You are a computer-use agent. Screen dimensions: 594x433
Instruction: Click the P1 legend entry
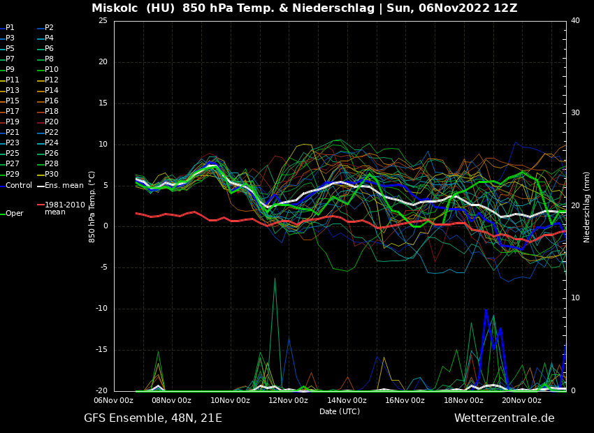click(x=10, y=28)
